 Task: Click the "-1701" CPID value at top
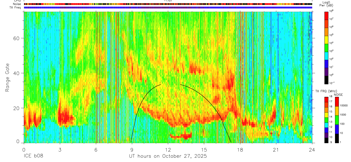pyautogui.click(x=168, y=1)
